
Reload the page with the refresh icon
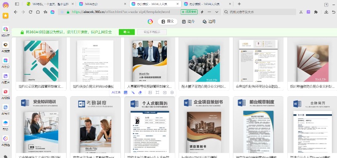30,12
